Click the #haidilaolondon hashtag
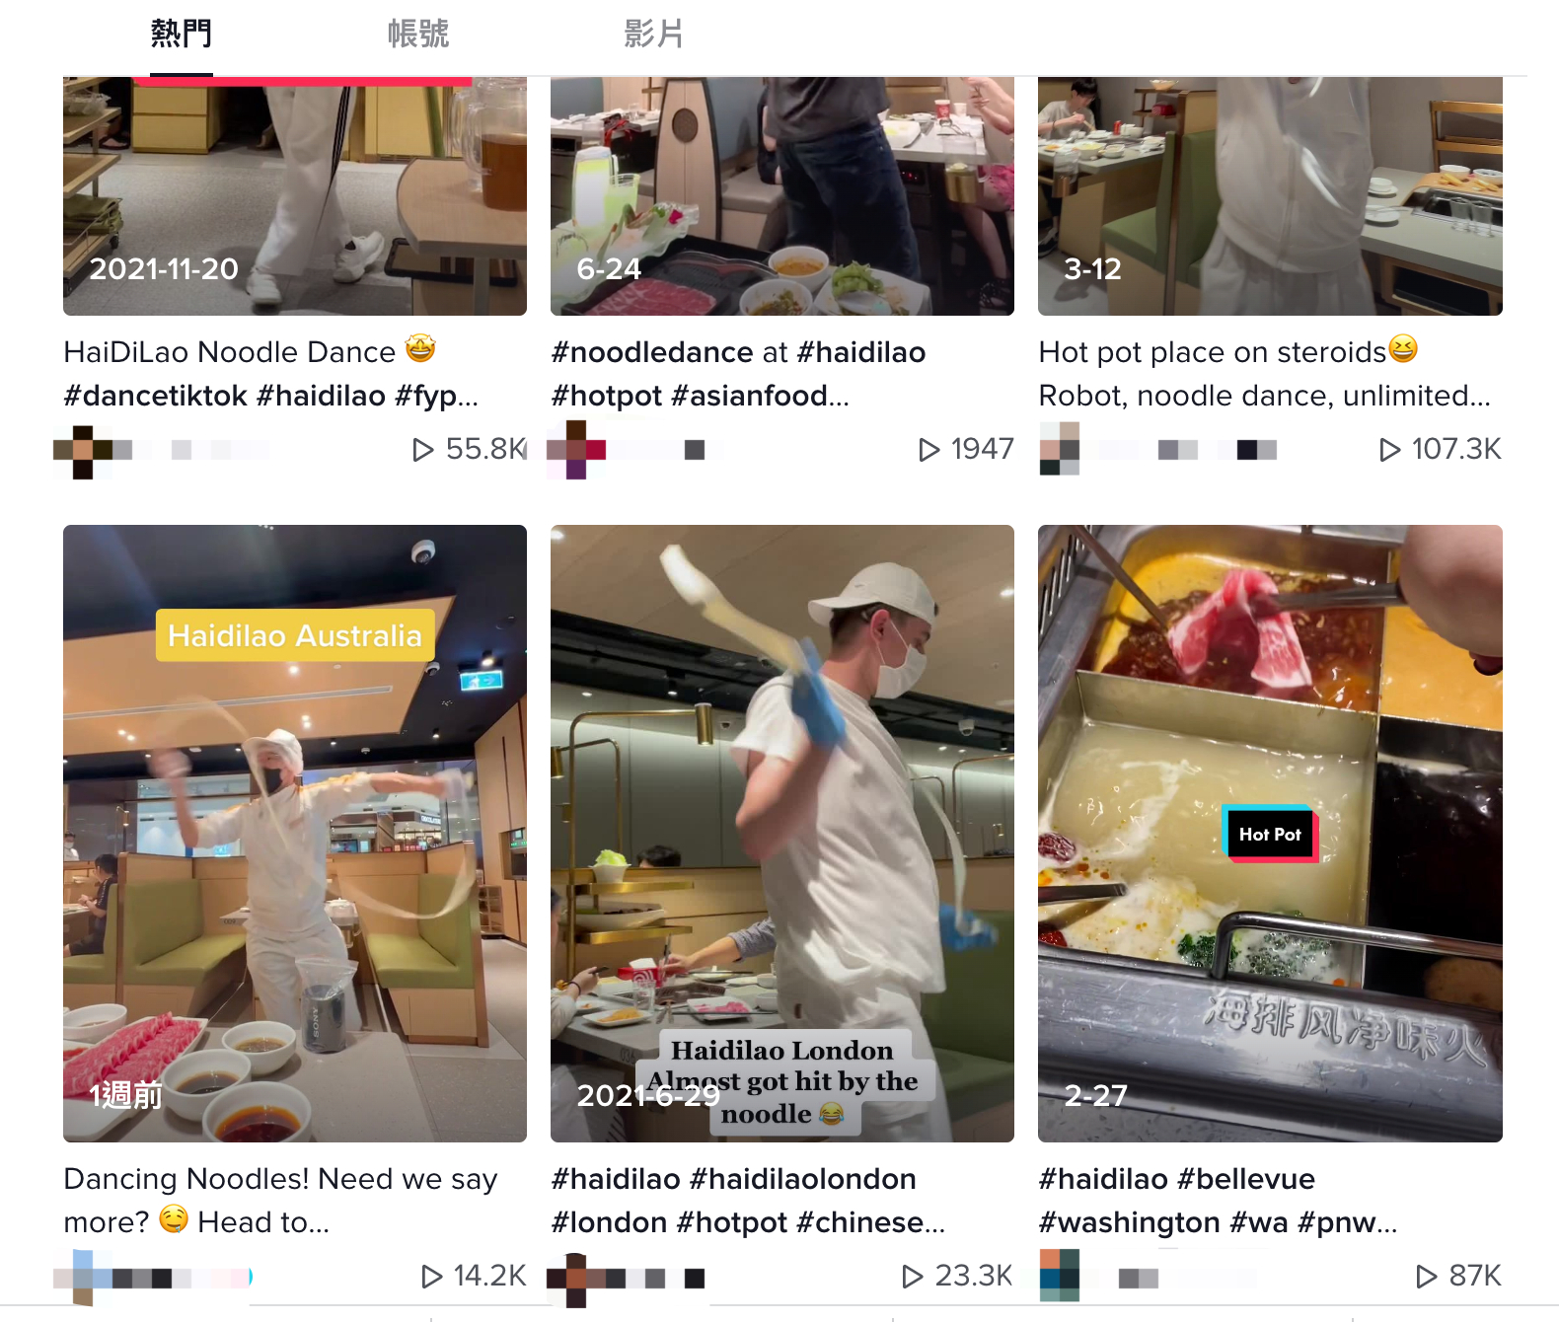Screen dimensions: 1559x1322 pyautogui.click(x=803, y=1179)
